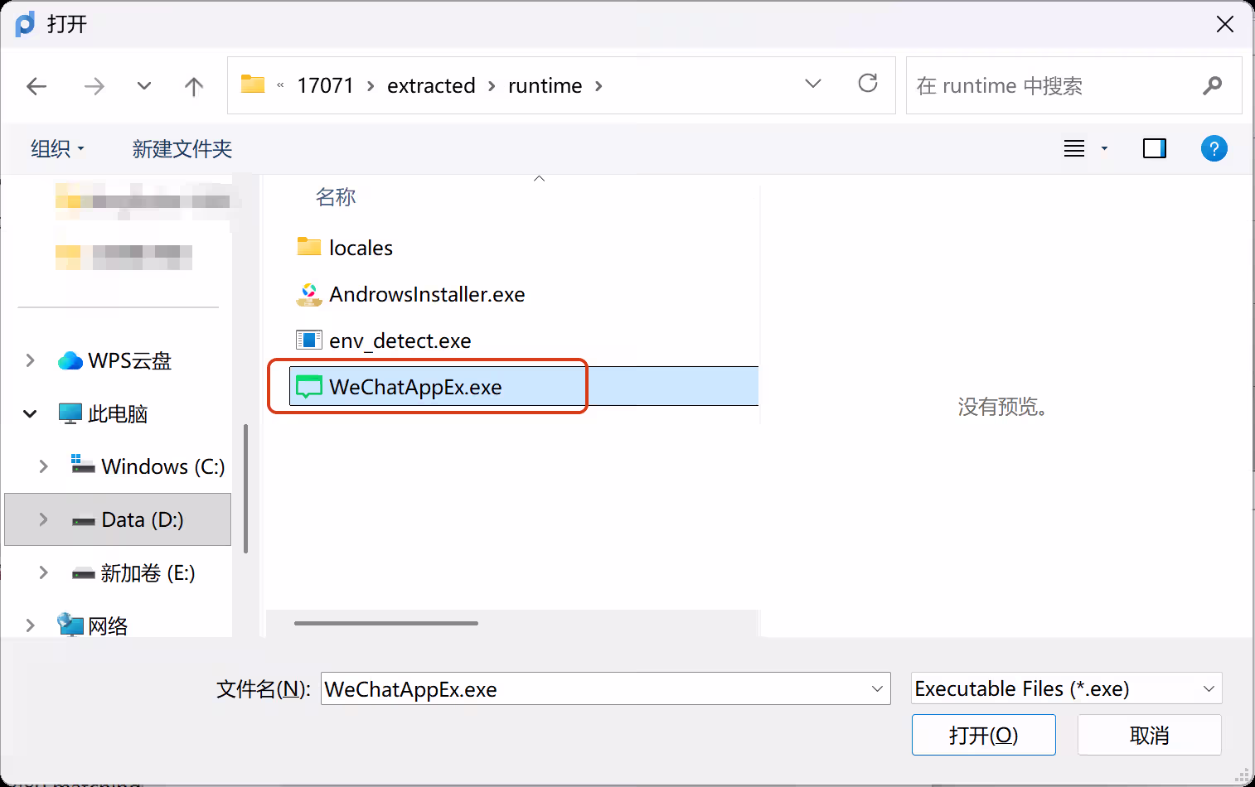Expand the Windows (C:) drive node

(x=43, y=466)
